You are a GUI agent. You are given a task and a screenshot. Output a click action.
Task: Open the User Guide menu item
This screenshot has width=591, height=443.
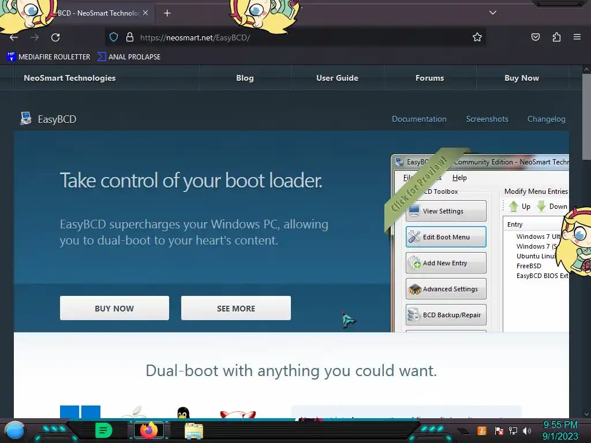pos(337,78)
